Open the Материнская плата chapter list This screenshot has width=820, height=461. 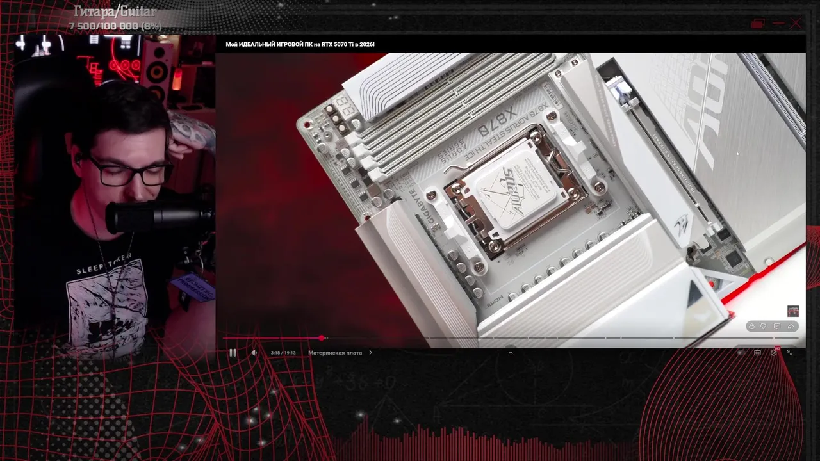(340, 353)
